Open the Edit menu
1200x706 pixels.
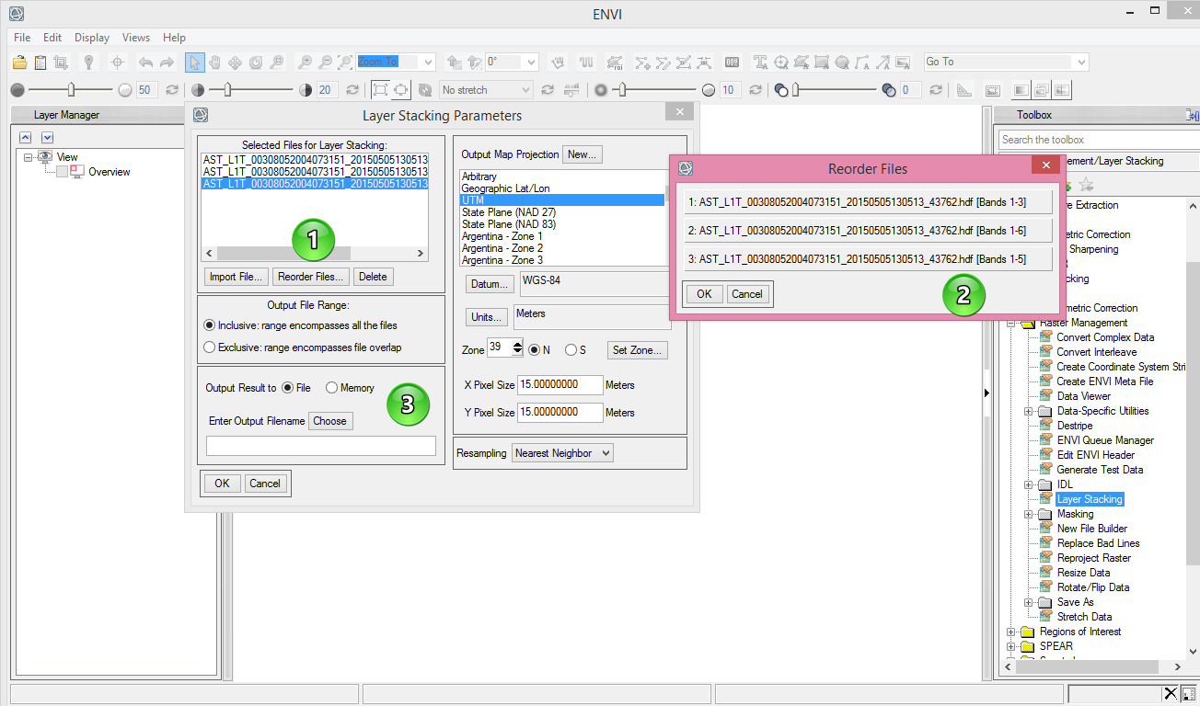coord(52,38)
